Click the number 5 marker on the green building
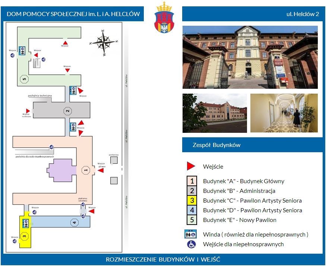This screenshot has width=326, height=266. coord(25,79)
